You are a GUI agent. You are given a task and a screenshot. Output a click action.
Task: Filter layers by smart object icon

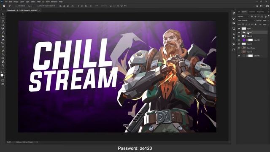point(265,16)
